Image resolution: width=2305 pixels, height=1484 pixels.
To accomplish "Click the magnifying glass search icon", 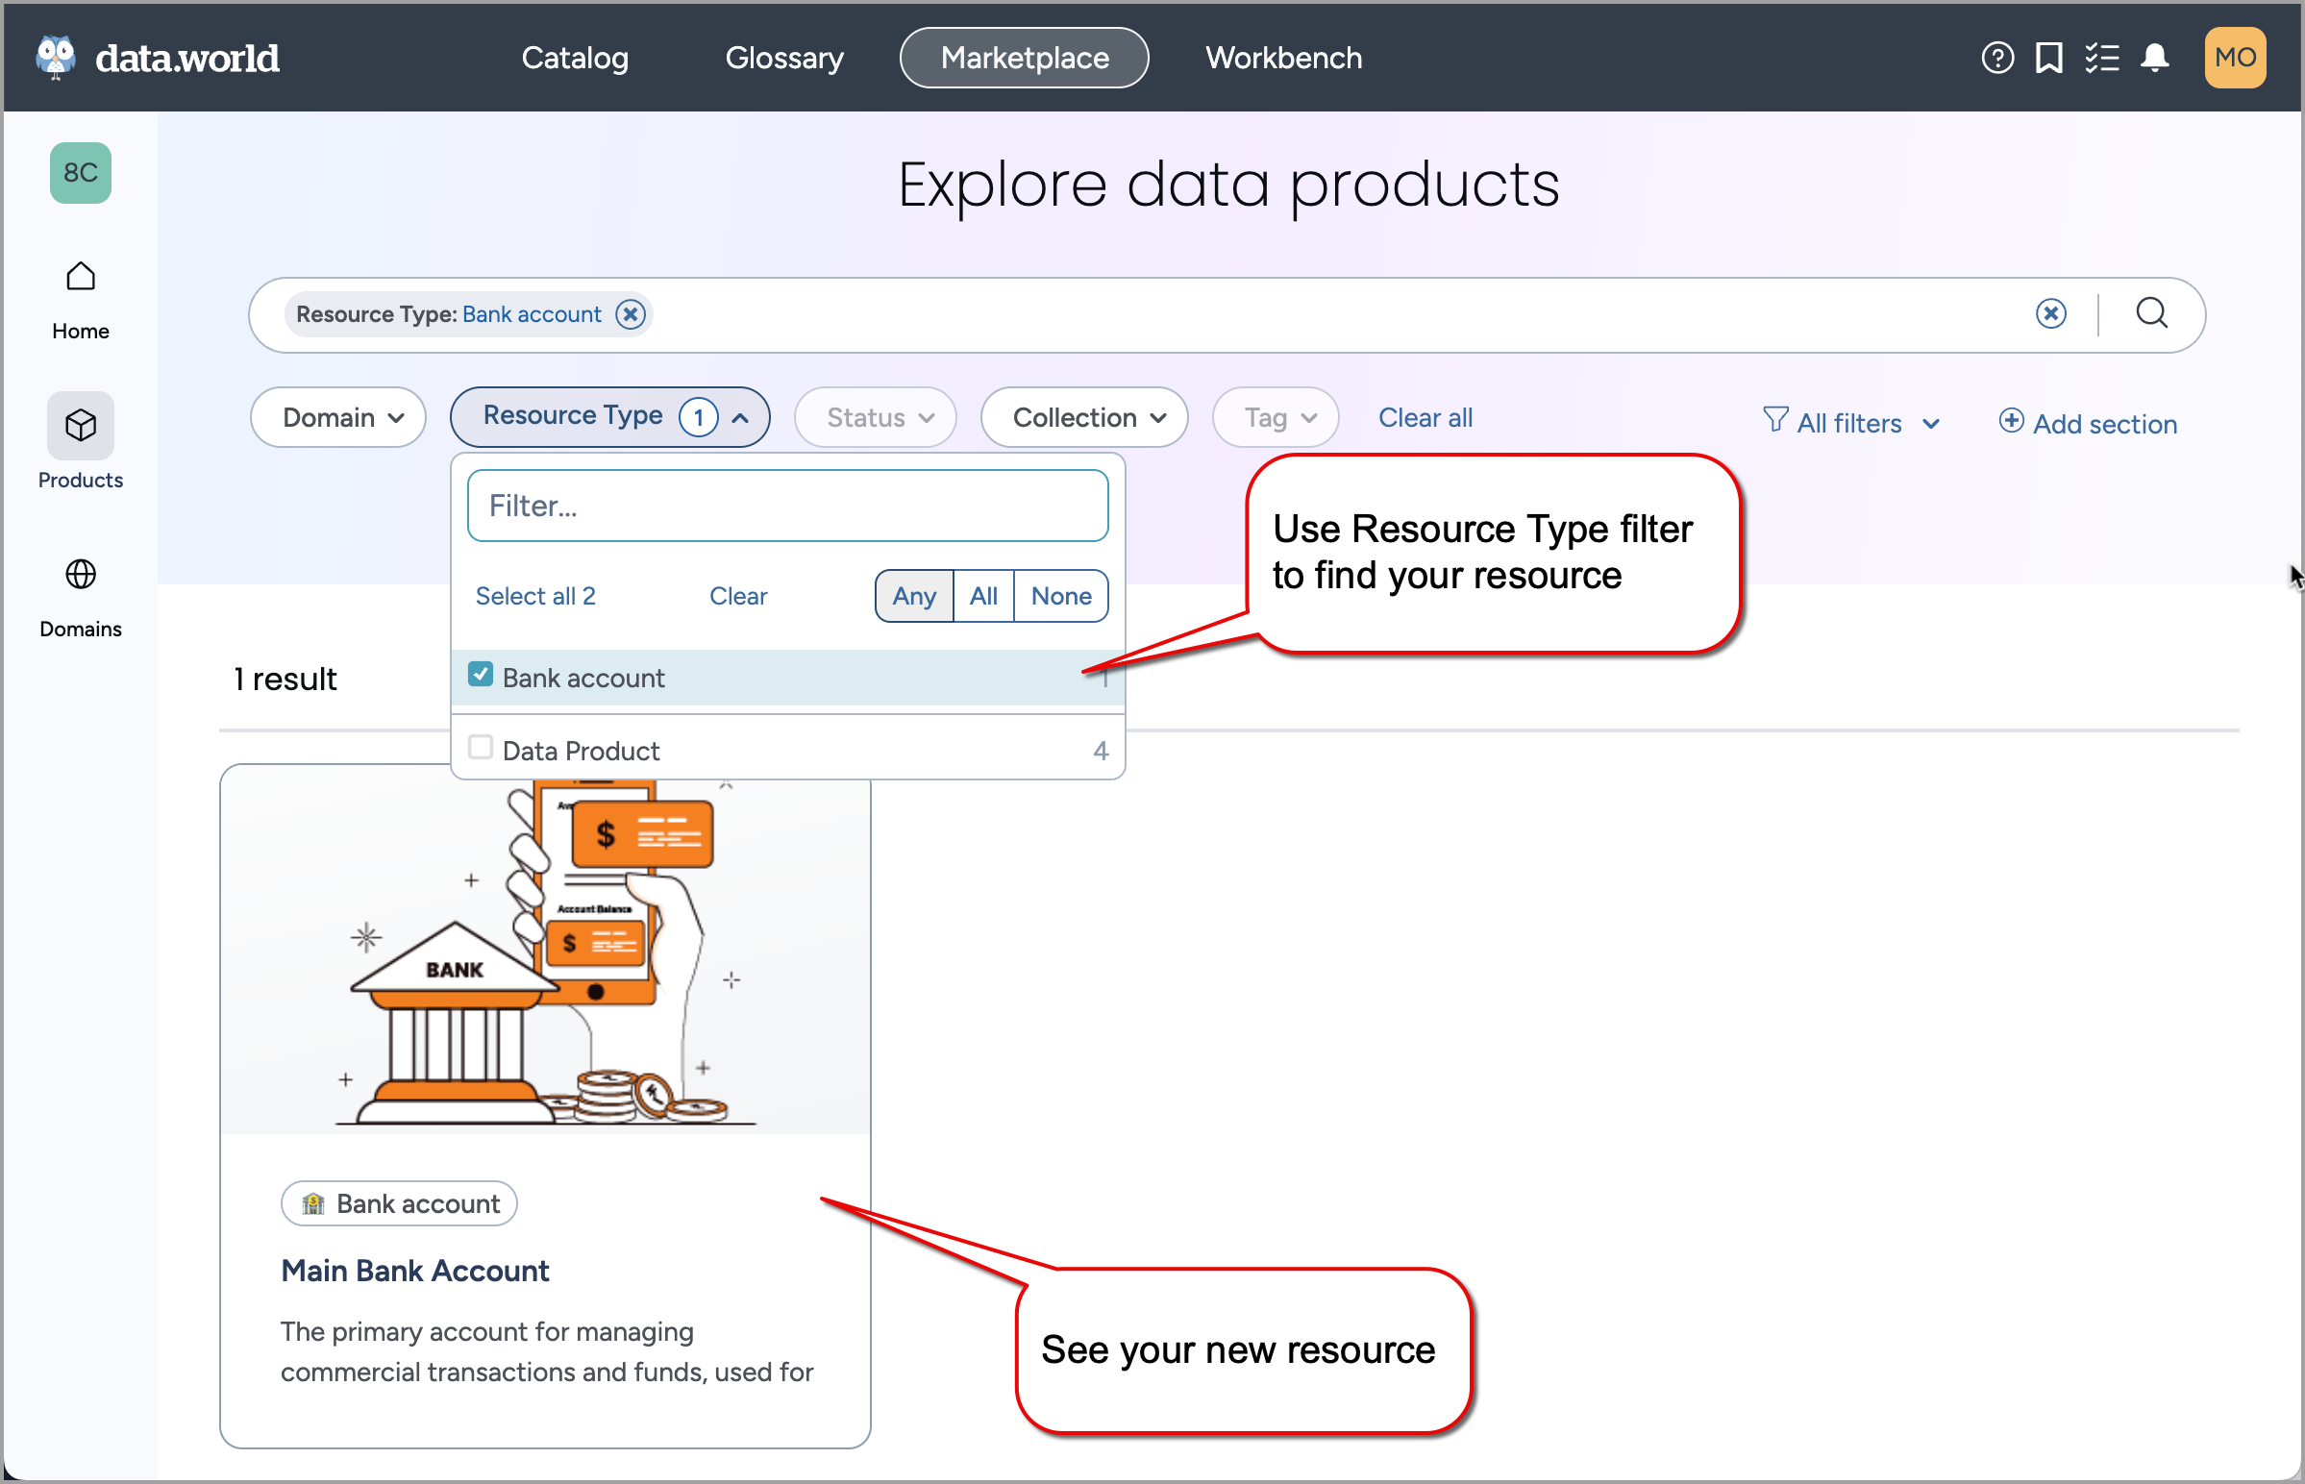I will (x=2152, y=313).
